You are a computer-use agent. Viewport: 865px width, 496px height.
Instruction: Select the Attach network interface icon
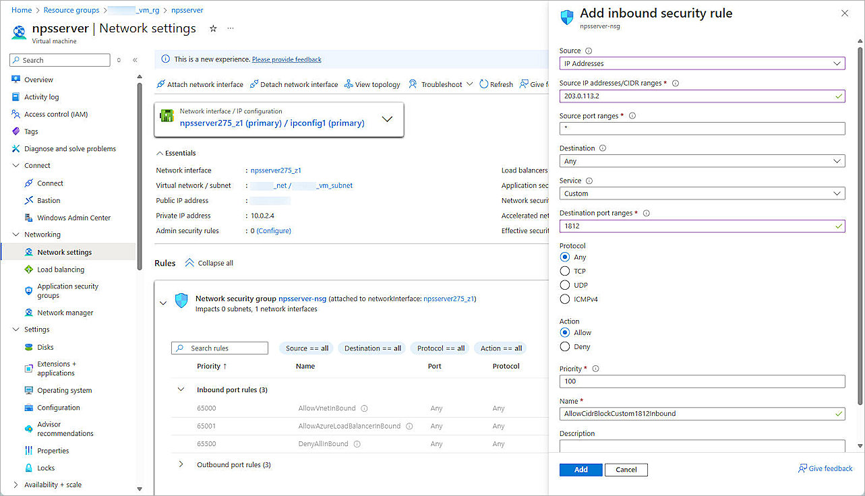point(161,84)
